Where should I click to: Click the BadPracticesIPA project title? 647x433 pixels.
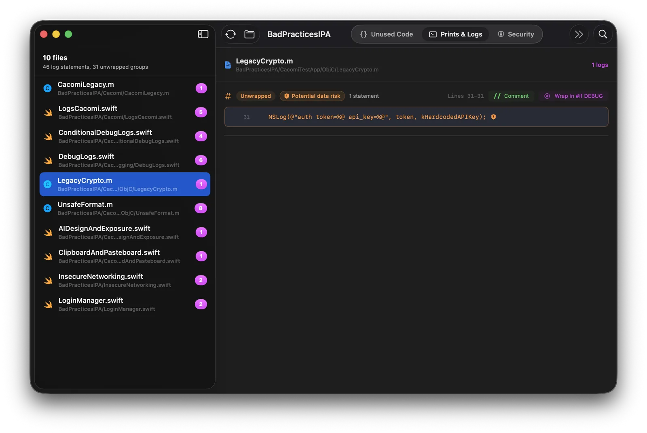[299, 34]
